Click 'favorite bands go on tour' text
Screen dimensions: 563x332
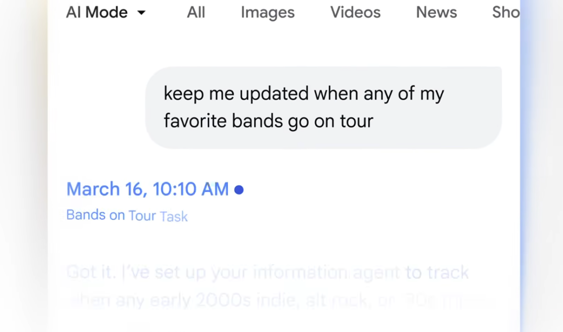click(268, 121)
